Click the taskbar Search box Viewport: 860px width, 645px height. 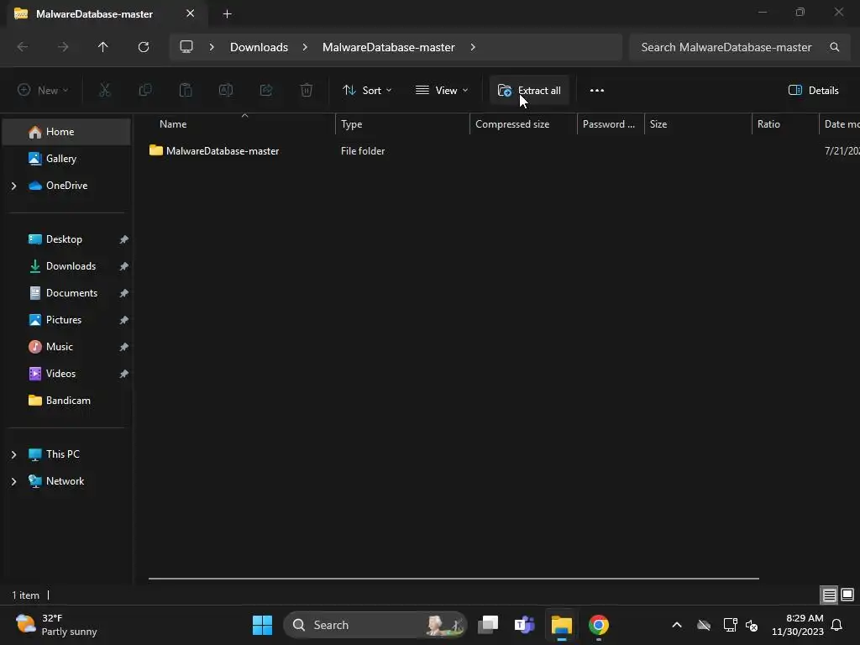[375, 625]
